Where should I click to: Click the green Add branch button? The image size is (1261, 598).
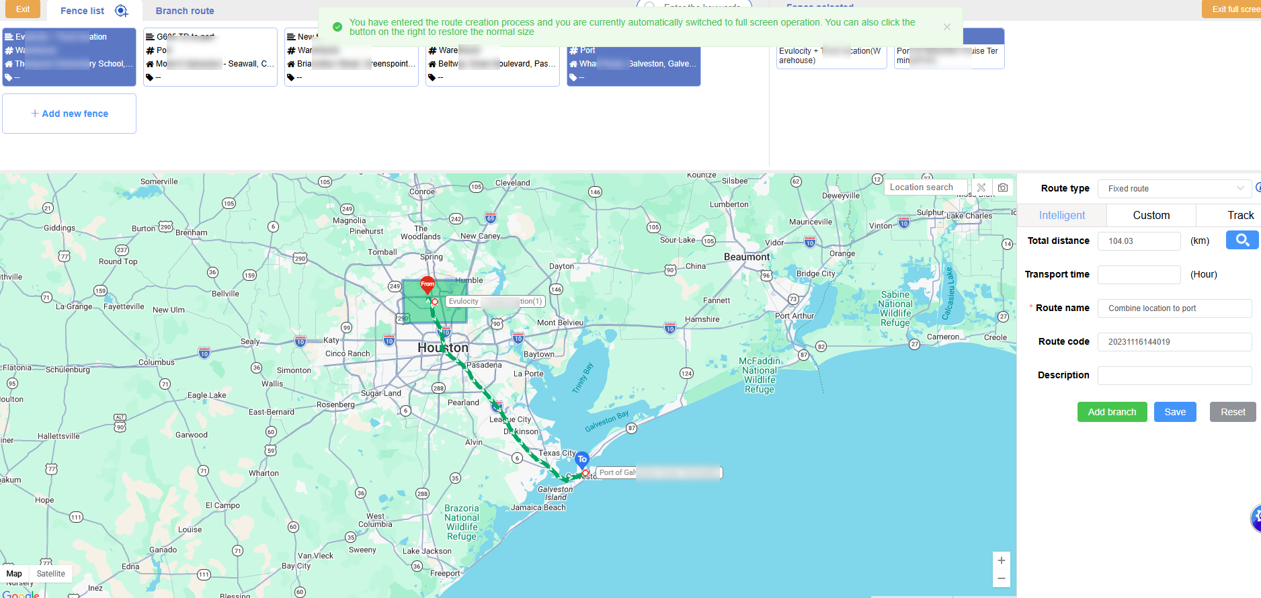pos(1112,412)
